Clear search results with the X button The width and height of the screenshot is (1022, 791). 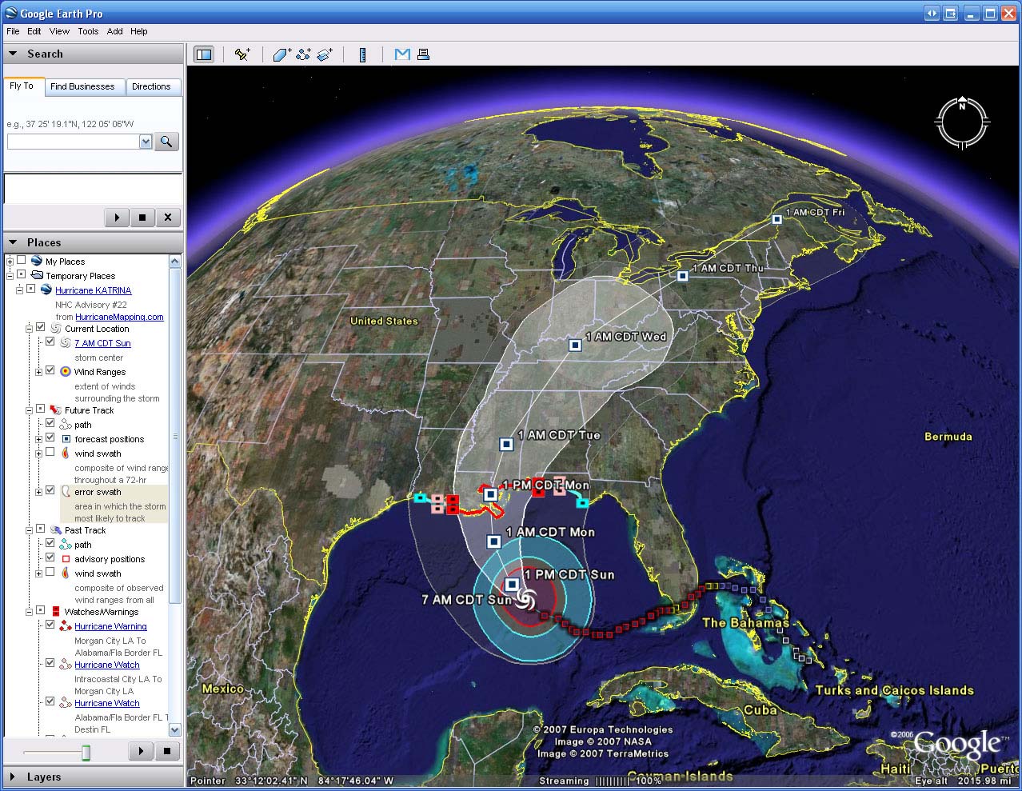[x=168, y=217]
